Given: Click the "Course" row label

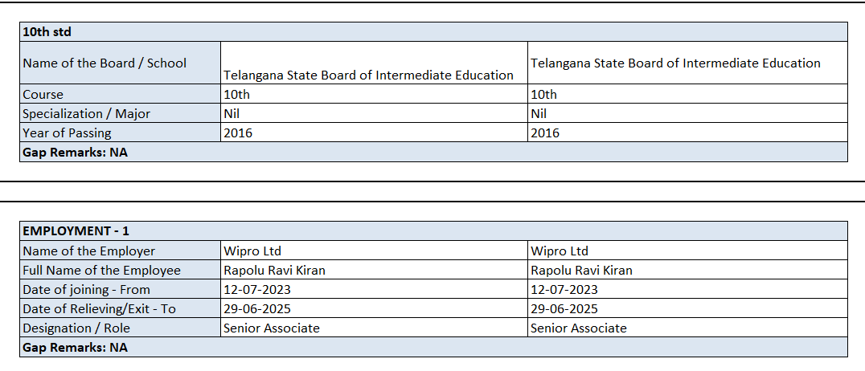Looking at the screenshot, I should [43, 94].
